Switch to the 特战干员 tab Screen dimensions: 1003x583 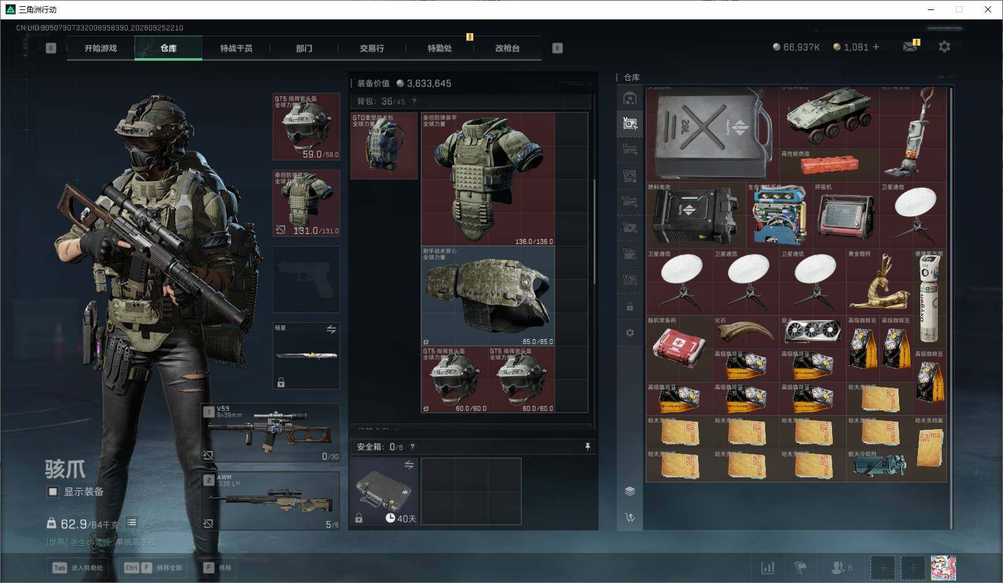(x=236, y=48)
